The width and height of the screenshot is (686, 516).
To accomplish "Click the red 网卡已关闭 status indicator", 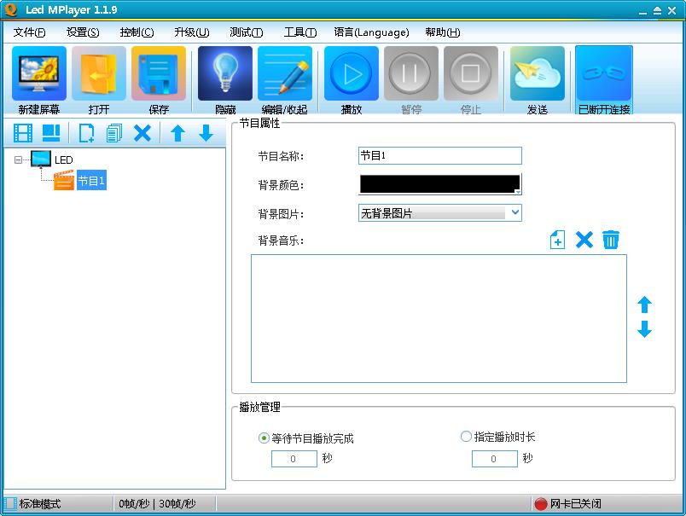I will 541,504.
